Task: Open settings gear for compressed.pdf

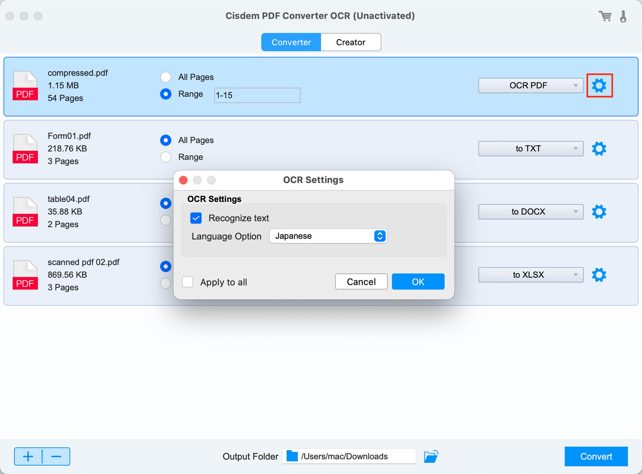Action: pos(599,85)
